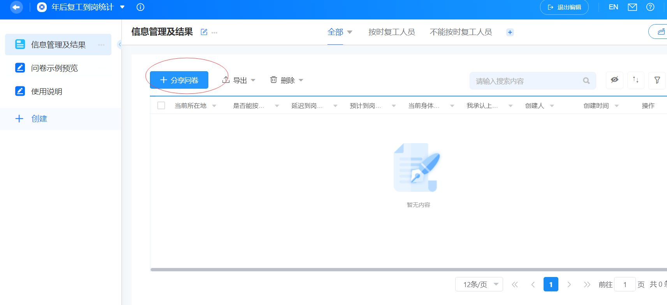Switch language with the EN button
Viewport: 667px width, 305px height.
(613, 7)
